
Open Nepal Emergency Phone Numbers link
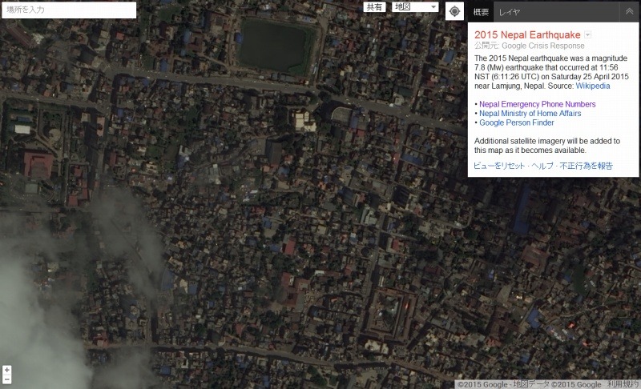[537, 104]
